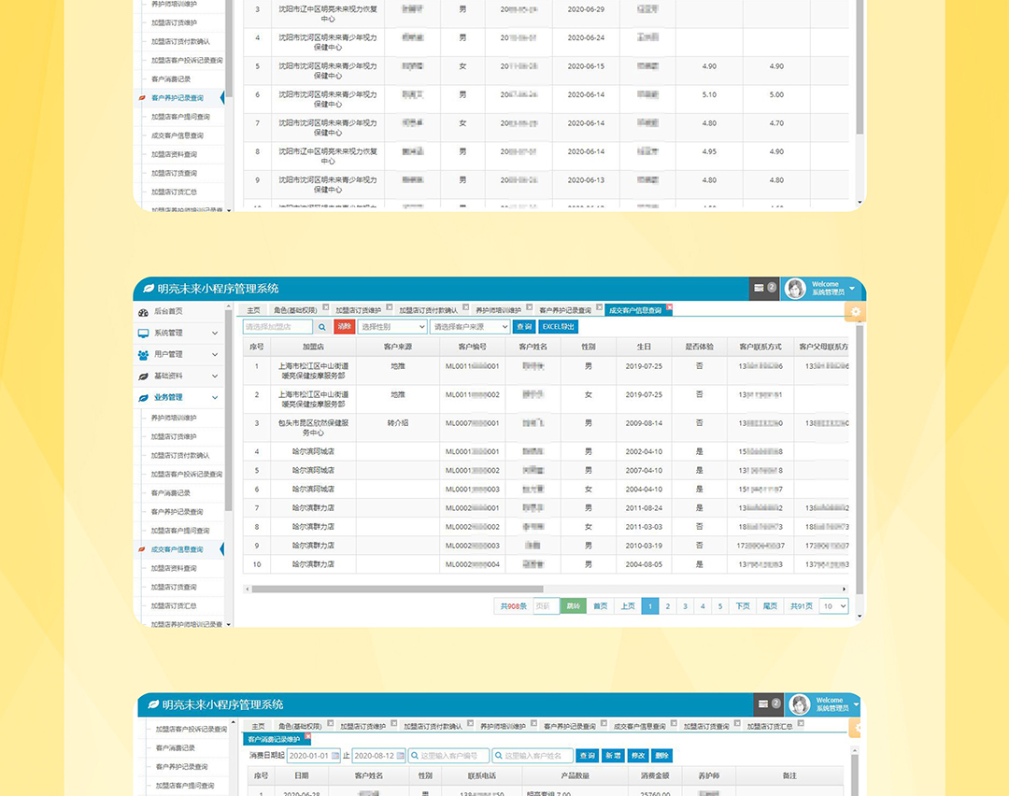1009x796 pixels.
Task: Open the Welcome user dropdown arrow in bottom window
Action: [857, 704]
